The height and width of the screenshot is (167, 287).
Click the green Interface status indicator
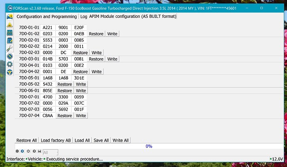pyautogui.click(x=27, y=159)
